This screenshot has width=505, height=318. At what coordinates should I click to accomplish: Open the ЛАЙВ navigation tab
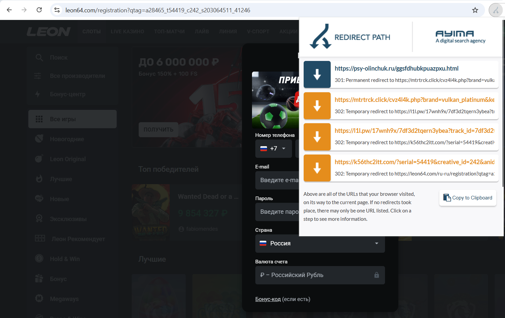(x=202, y=32)
